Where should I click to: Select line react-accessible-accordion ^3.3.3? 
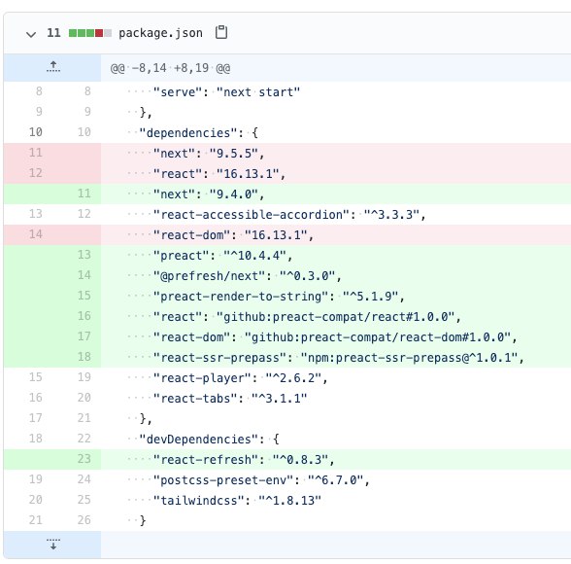click(287, 214)
